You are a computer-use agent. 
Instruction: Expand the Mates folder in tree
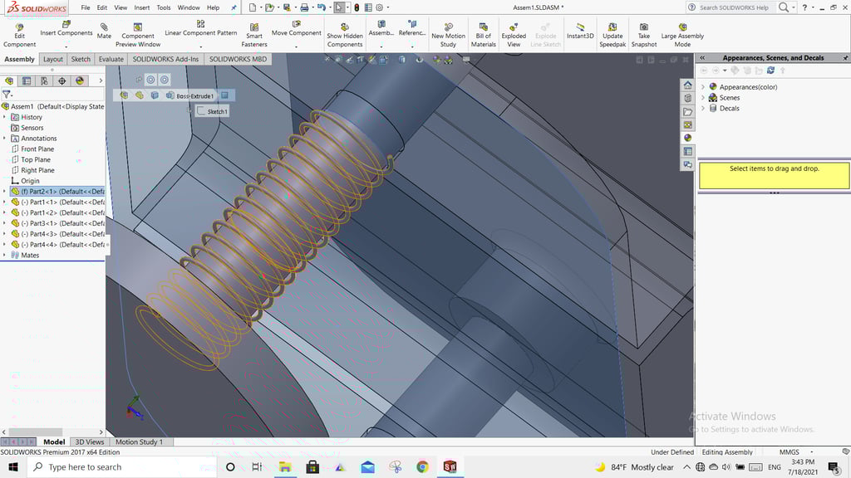point(4,256)
